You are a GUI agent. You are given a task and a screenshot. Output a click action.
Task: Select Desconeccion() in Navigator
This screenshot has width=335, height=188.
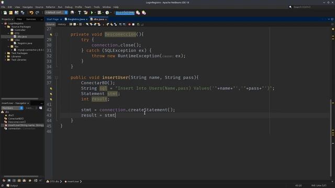pos(17,122)
